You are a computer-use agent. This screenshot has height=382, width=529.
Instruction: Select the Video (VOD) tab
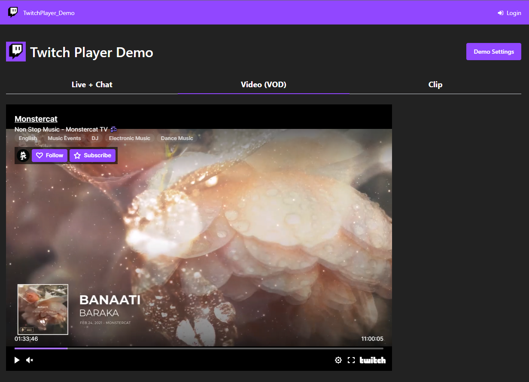tap(264, 85)
